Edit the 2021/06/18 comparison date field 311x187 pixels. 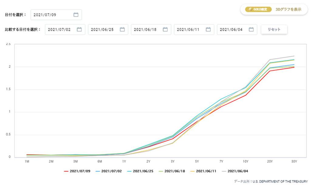tap(145, 29)
